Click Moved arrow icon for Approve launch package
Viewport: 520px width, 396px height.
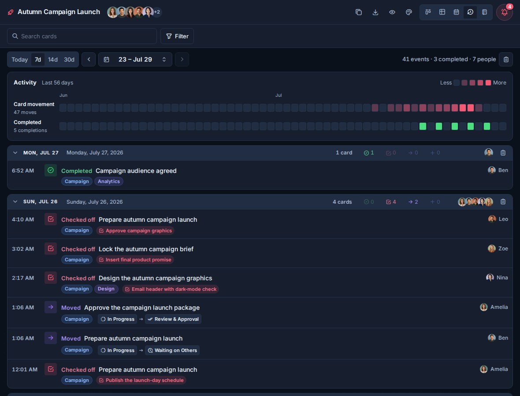pos(51,307)
